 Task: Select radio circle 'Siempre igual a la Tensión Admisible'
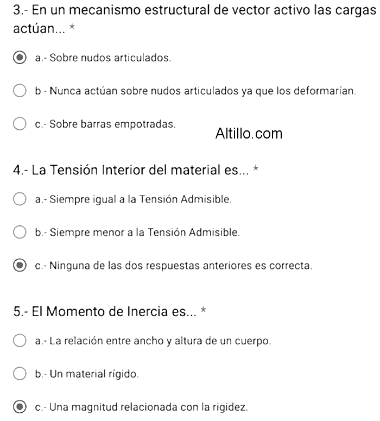[20, 199]
